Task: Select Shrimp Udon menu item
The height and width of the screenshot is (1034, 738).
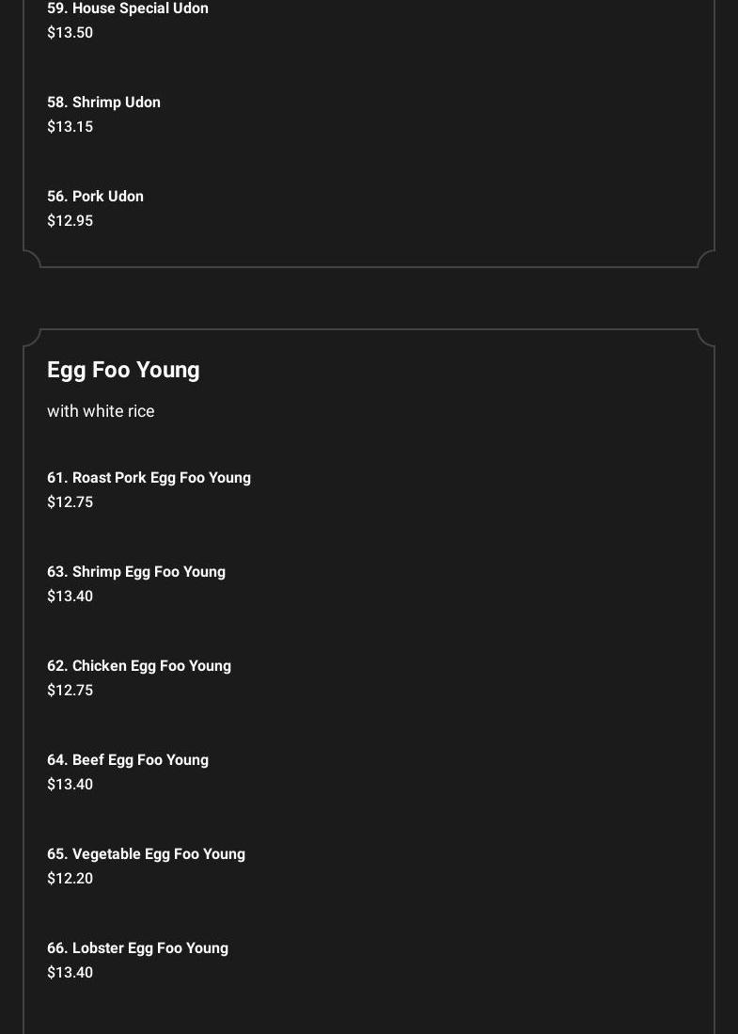Action: click(104, 103)
